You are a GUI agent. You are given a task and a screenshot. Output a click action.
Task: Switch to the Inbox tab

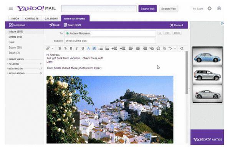[x=15, y=19]
